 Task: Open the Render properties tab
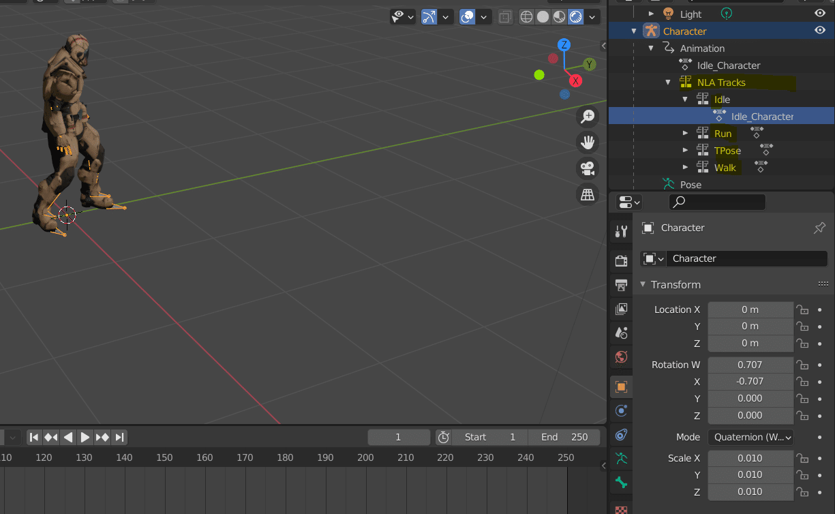click(621, 261)
